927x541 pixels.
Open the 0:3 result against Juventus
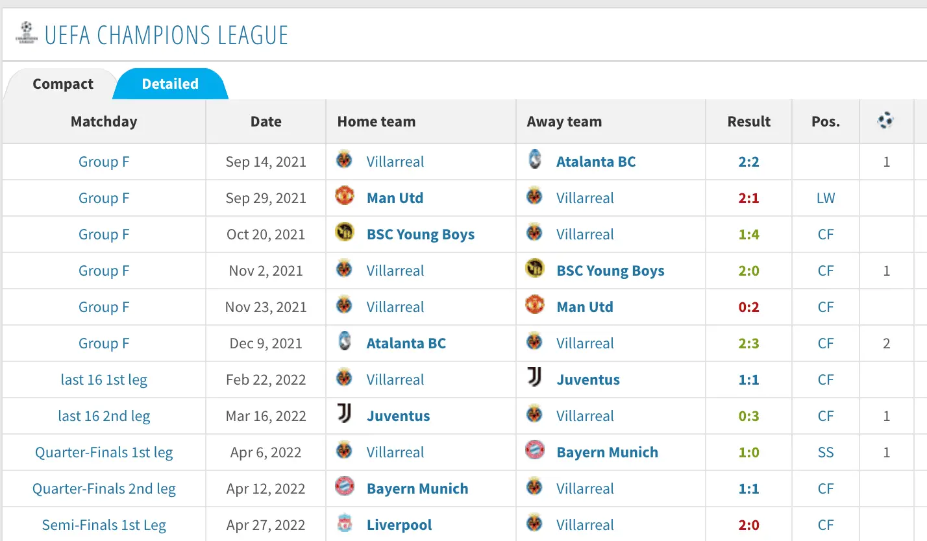point(748,416)
